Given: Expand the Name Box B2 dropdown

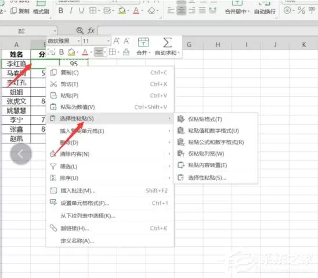Looking at the screenshot, I should [55, 31].
